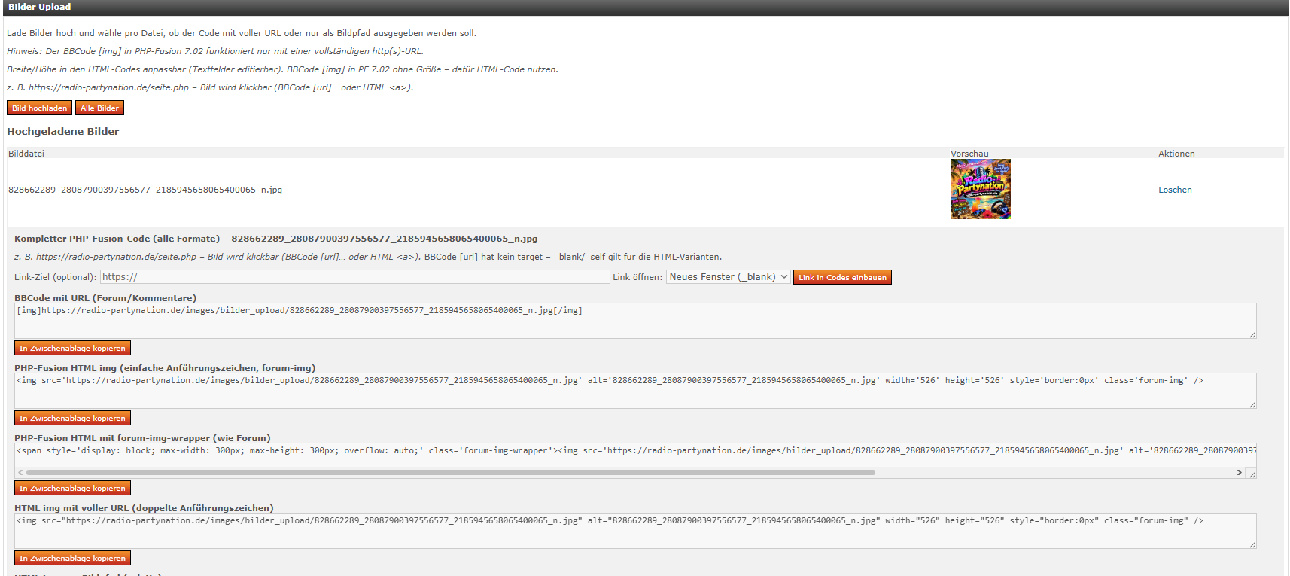
Task: Copy forum-img-wrapper code to clipboard
Action: (72, 488)
